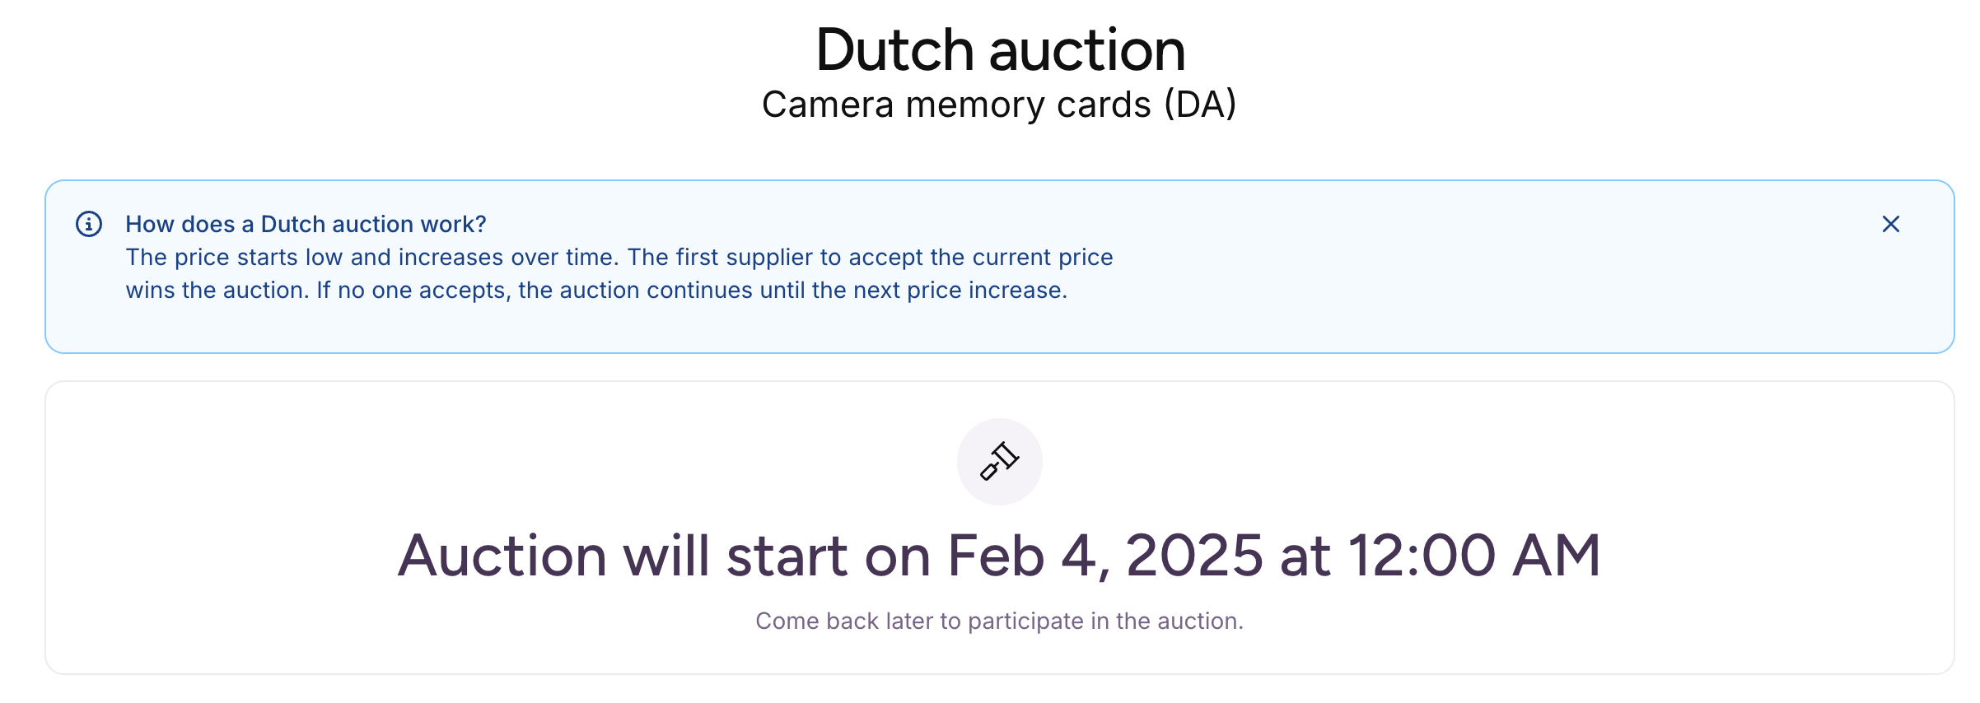Click the info icon in the banner

pos(89,224)
